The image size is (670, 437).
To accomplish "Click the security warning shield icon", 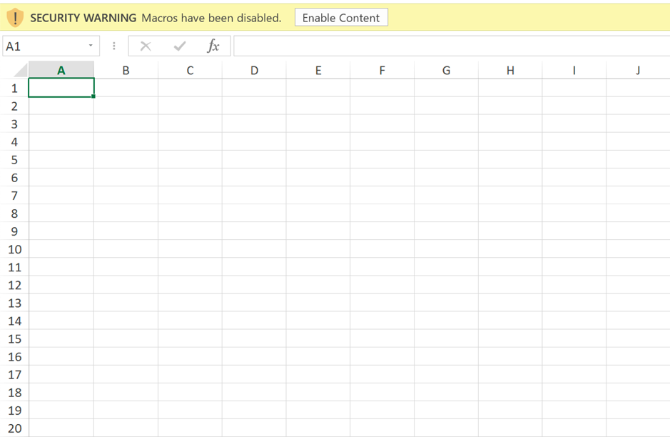I will [x=15, y=18].
